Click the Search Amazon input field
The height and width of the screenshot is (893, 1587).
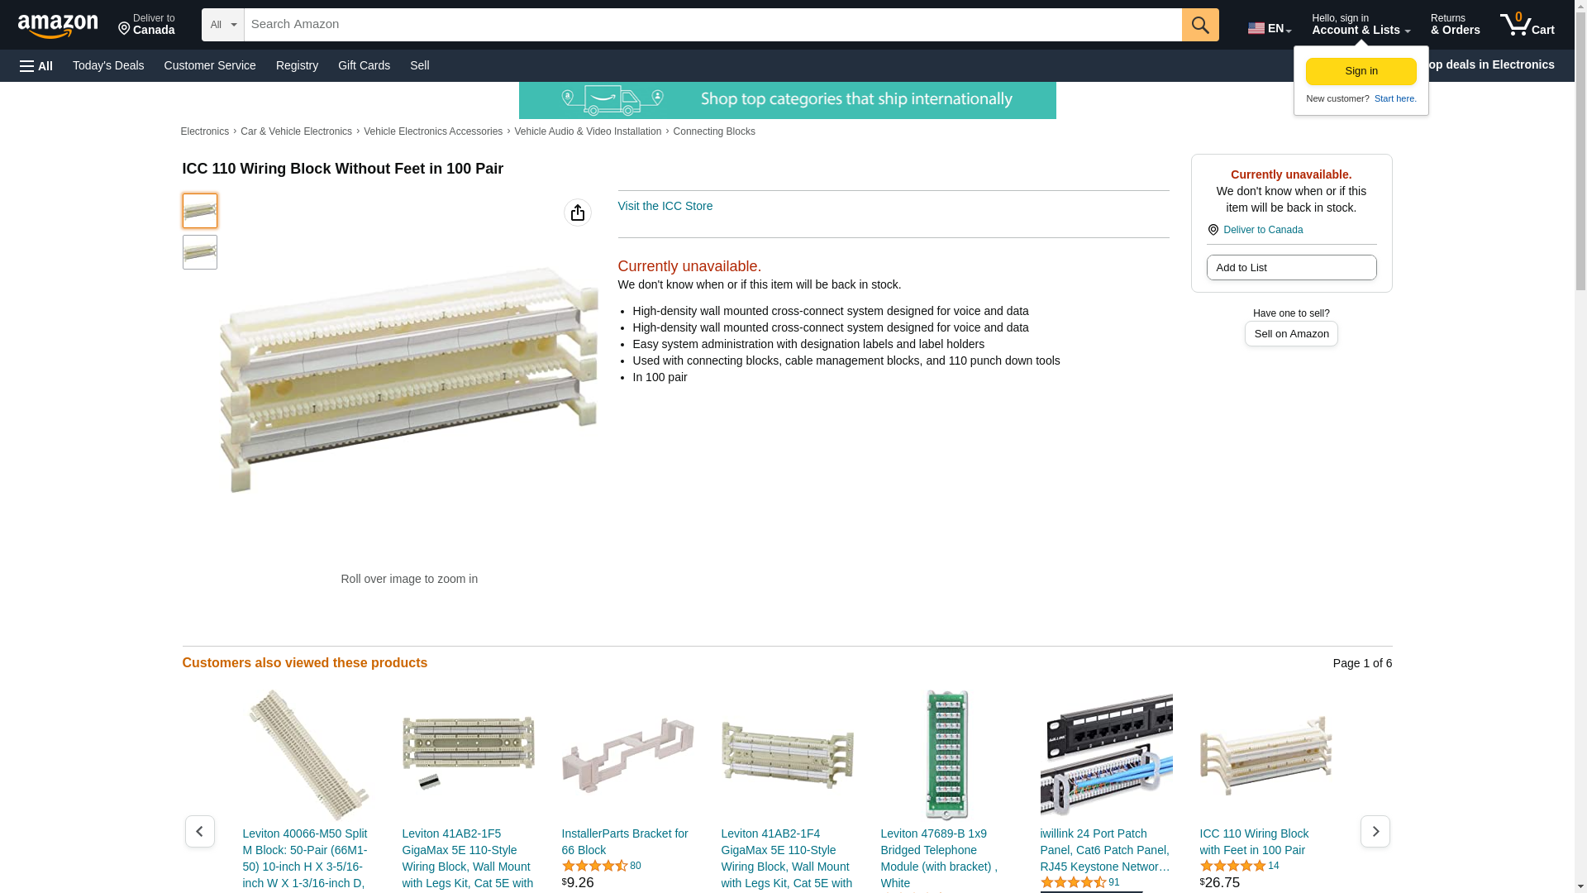point(712,25)
